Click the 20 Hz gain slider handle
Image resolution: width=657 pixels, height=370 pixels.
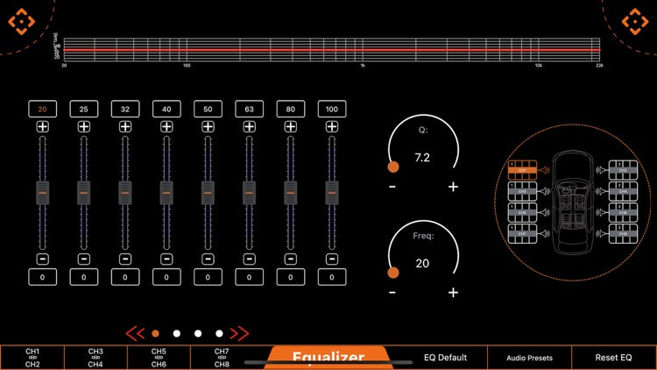[42, 193]
